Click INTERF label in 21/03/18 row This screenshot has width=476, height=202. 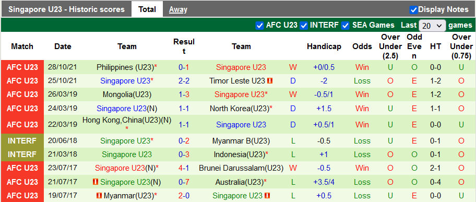pyautogui.click(x=22, y=155)
